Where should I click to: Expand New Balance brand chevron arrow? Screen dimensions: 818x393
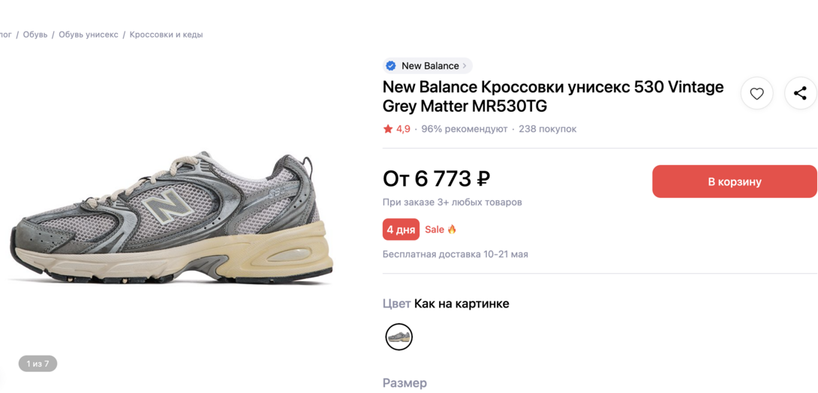(465, 66)
